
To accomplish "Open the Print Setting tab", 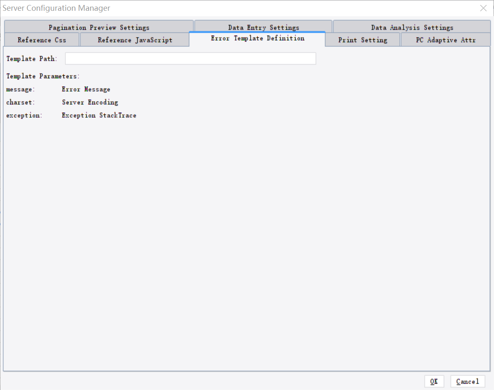I will pyautogui.click(x=363, y=40).
